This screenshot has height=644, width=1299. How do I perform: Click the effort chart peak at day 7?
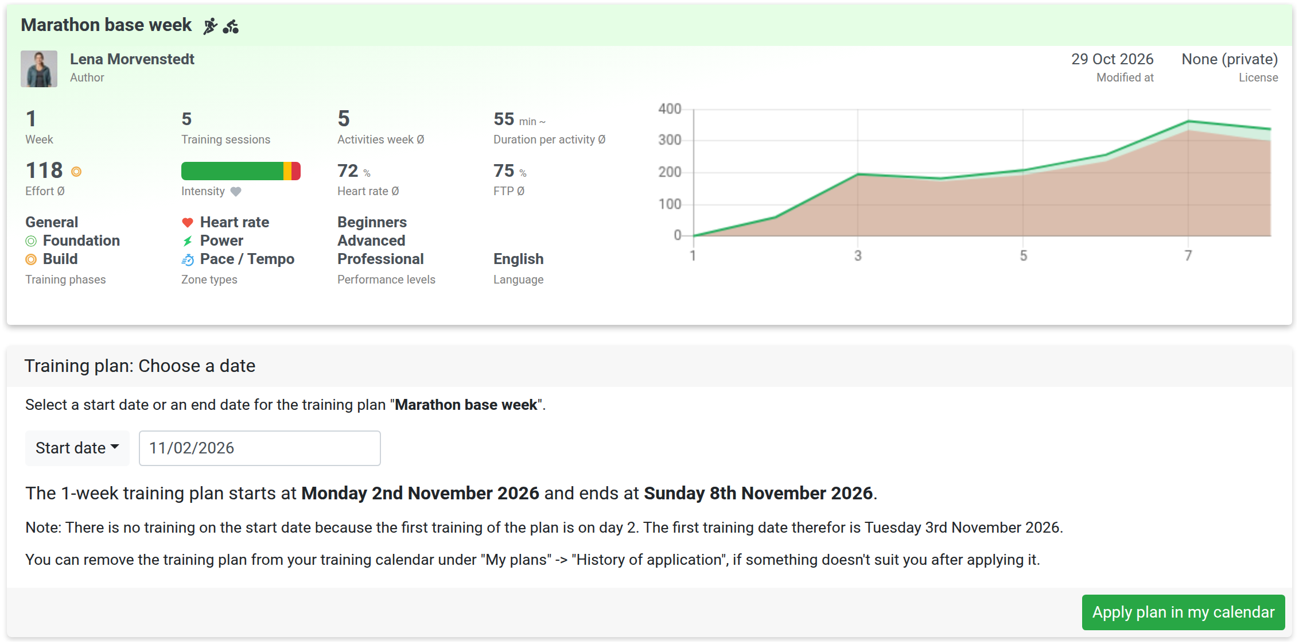pos(1188,121)
